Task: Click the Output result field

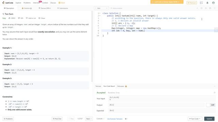Action: point(156,105)
